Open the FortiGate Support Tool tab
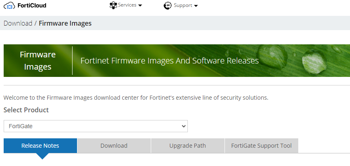Image resolution: width=350 pixels, height=166 pixels. [x=262, y=146]
